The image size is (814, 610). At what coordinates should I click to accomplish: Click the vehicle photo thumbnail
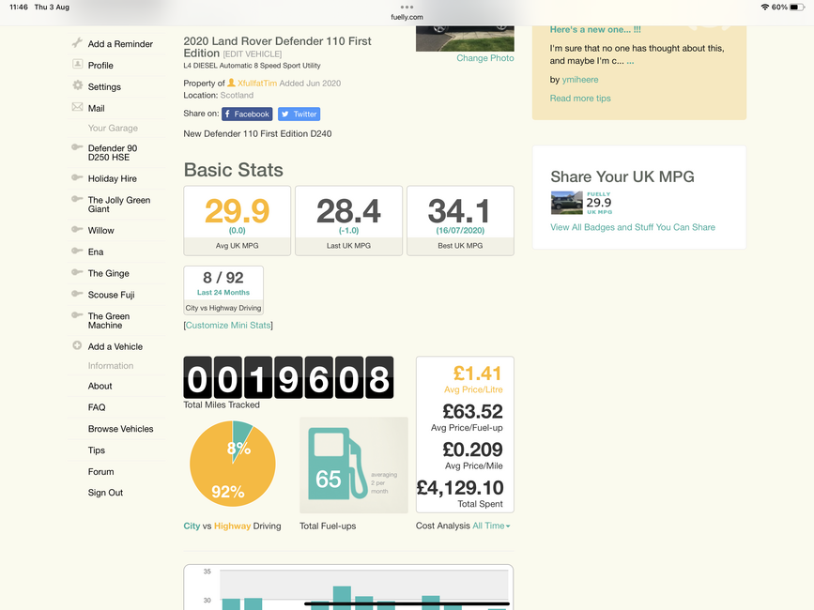(465, 38)
